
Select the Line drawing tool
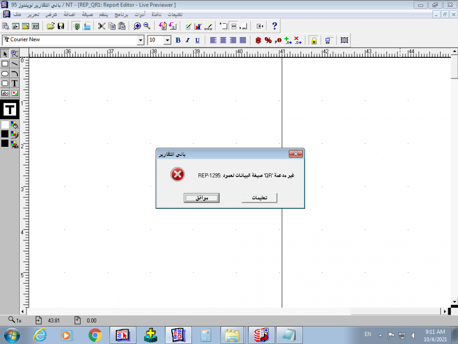point(15,64)
